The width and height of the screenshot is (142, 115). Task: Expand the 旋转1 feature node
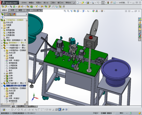pos(4,73)
